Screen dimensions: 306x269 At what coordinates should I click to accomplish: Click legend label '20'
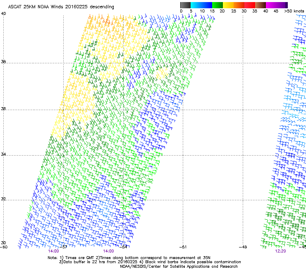222,11
